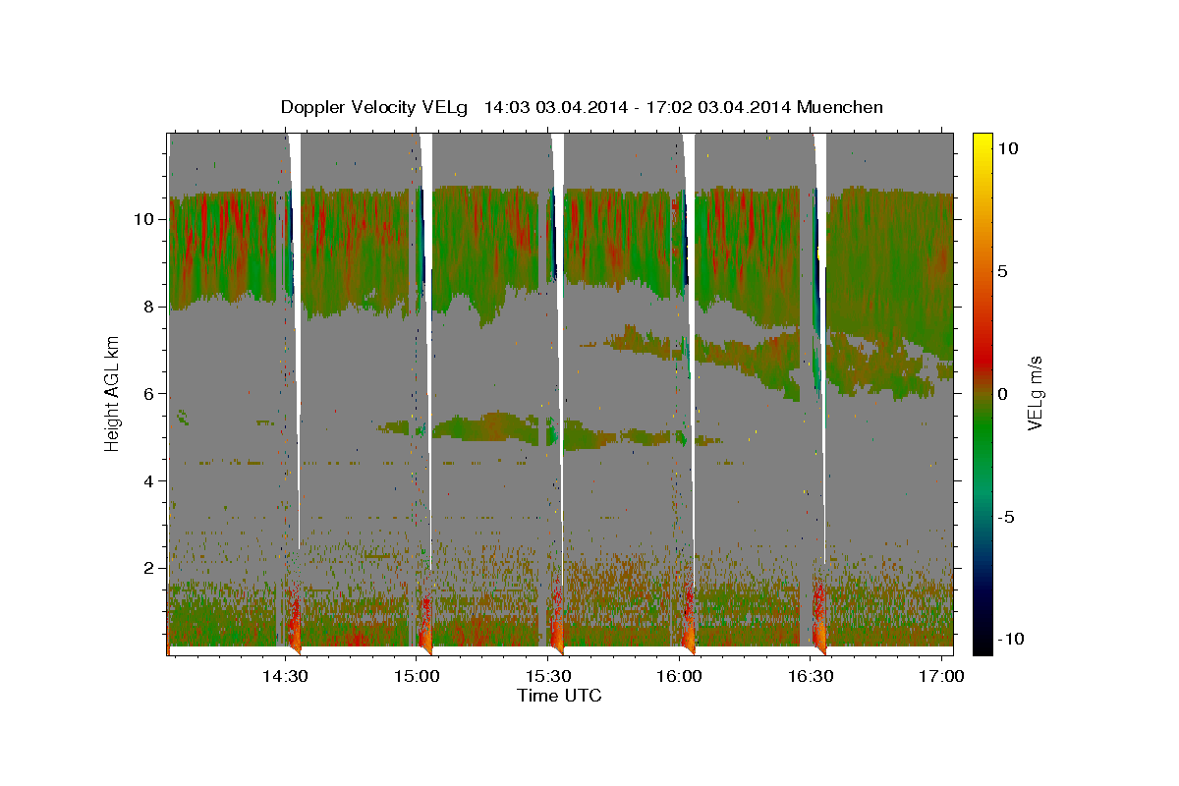Click the 15:30 time tick label
The image size is (1179, 786).
pos(548,677)
